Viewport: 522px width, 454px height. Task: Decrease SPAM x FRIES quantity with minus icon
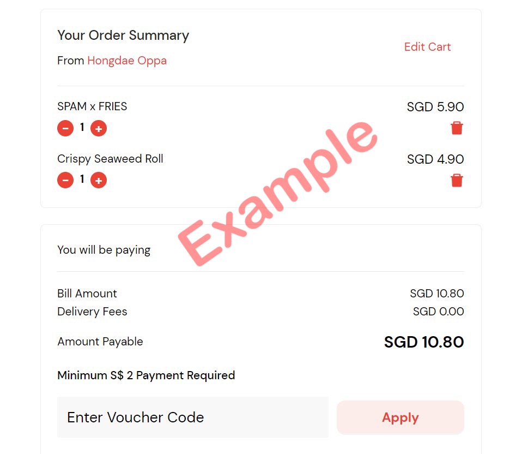pos(65,128)
